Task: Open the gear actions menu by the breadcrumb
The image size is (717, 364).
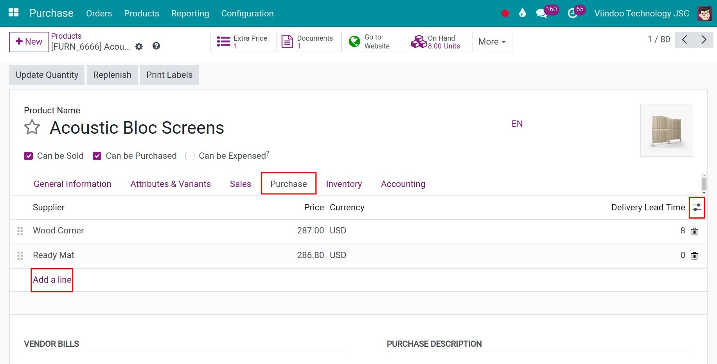Action: [x=139, y=47]
